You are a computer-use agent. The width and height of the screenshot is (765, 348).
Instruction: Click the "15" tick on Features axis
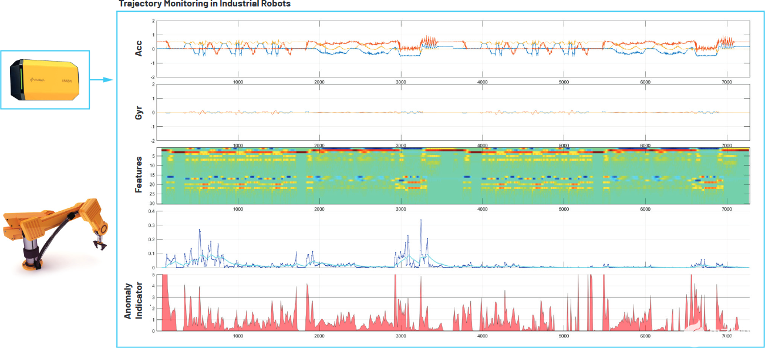pyautogui.click(x=153, y=175)
